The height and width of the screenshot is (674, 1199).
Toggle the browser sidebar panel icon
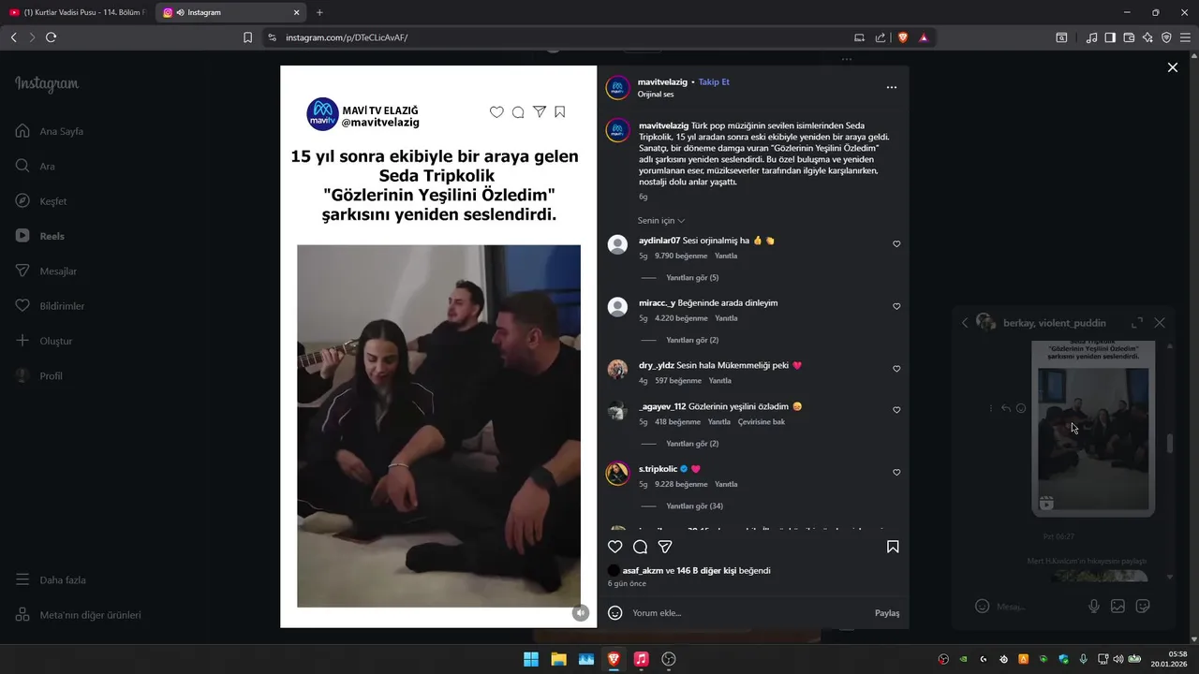tap(1110, 37)
